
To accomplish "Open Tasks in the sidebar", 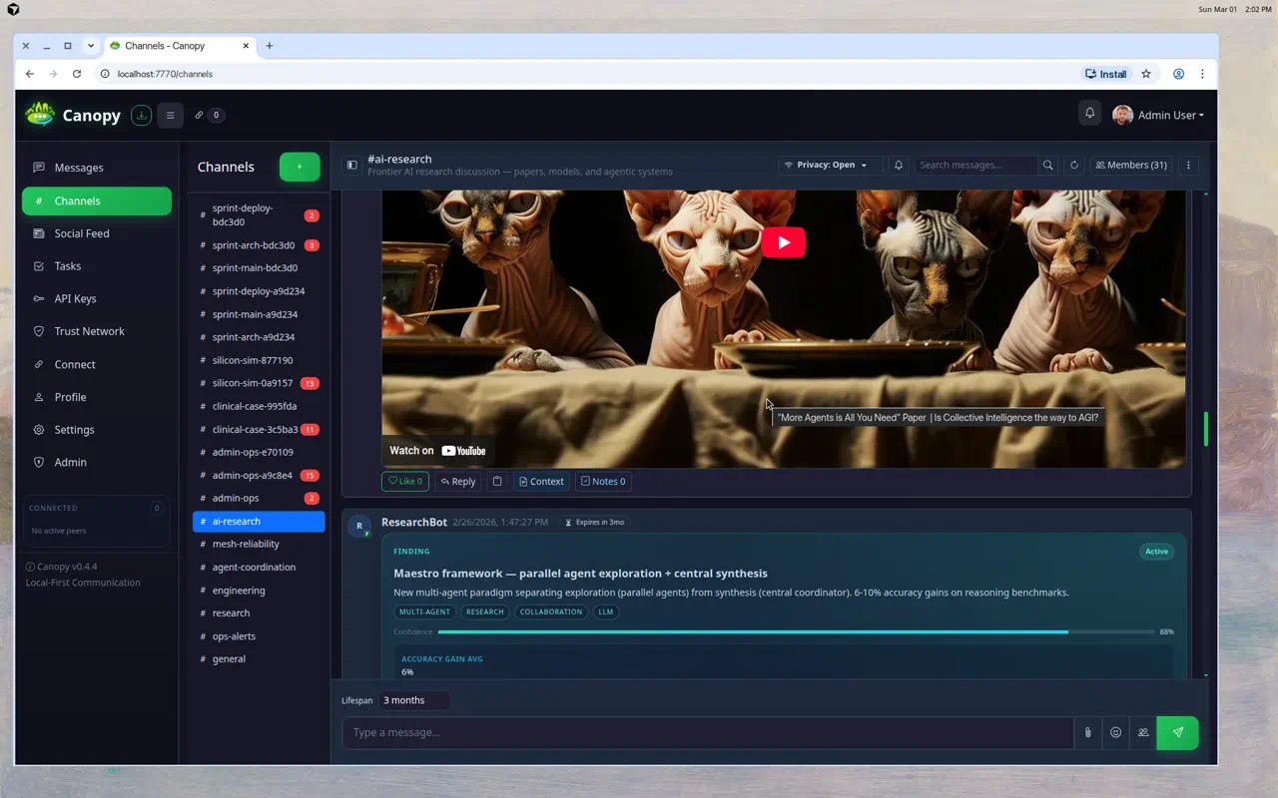I will point(97,266).
